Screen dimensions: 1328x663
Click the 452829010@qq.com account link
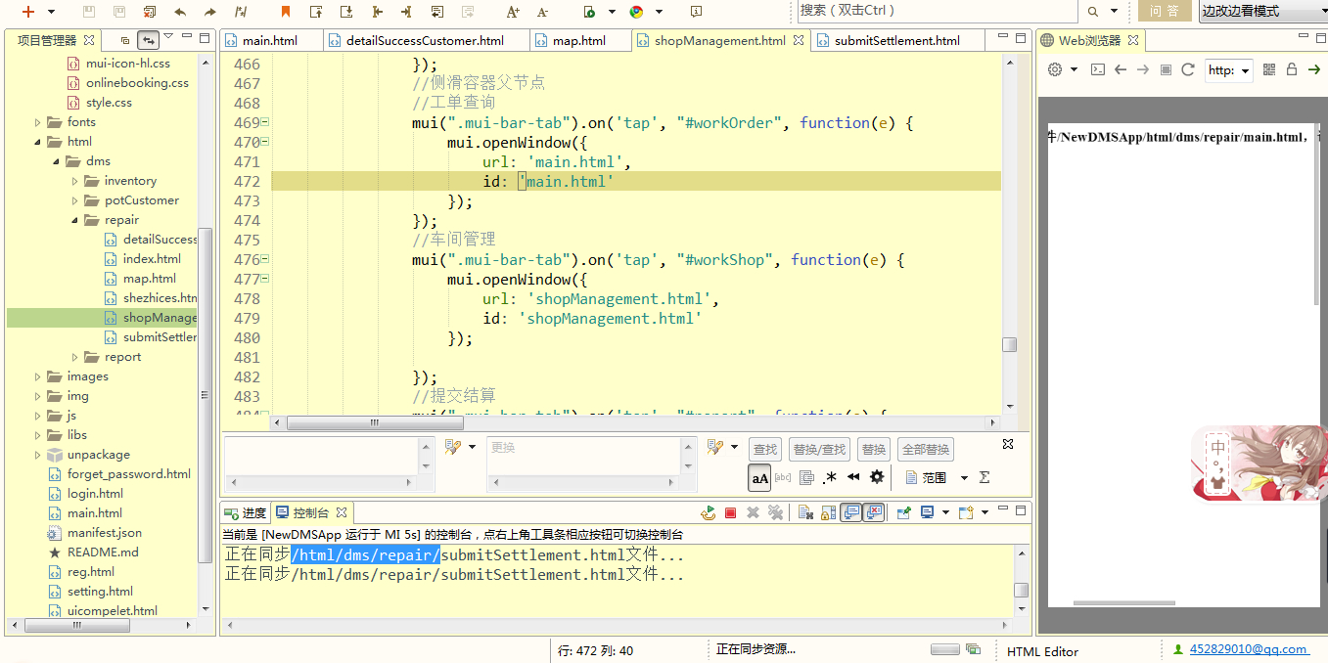[x=1248, y=649]
